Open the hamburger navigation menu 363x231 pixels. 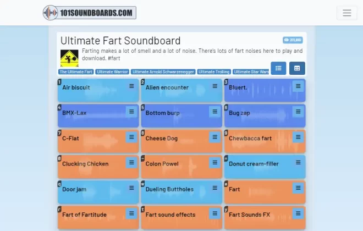347,13
